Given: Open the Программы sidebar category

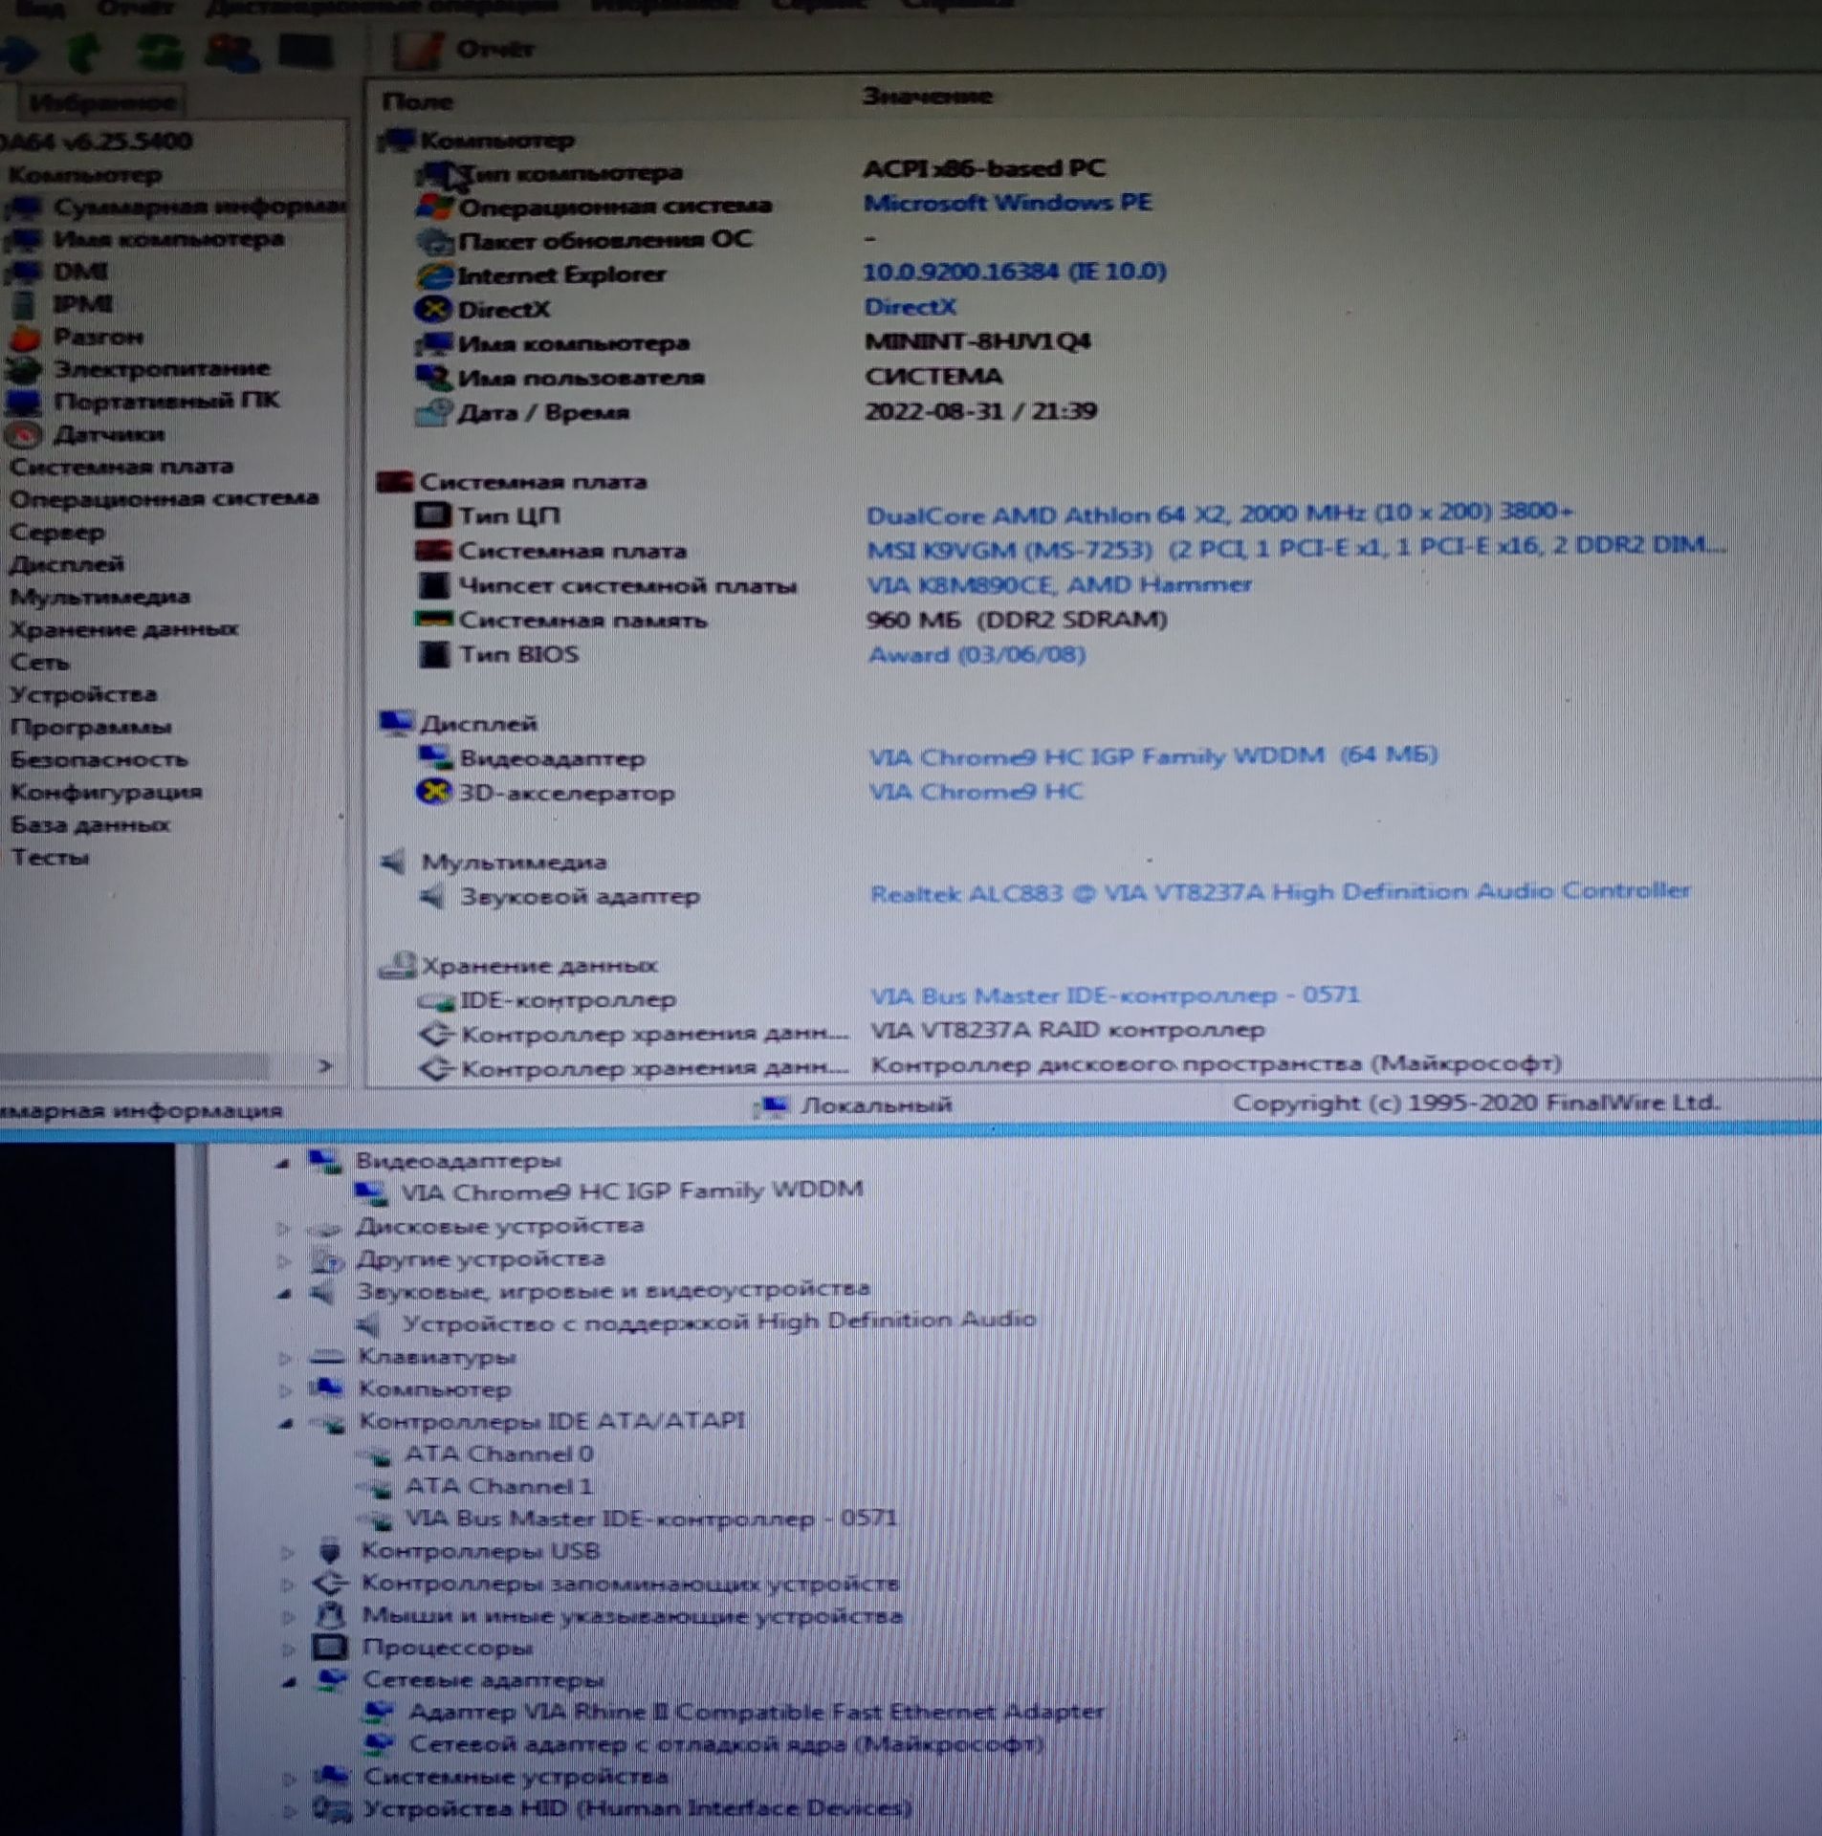Looking at the screenshot, I should [x=90, y=727].
